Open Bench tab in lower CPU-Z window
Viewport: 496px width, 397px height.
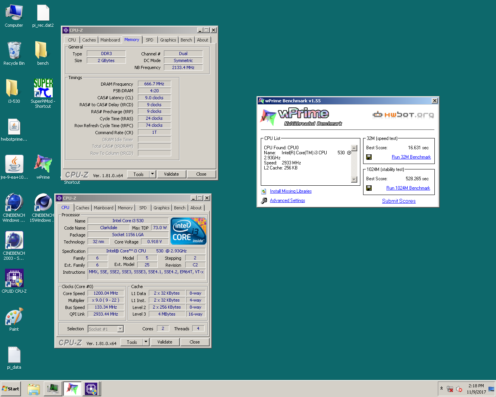tap(180, 208)
